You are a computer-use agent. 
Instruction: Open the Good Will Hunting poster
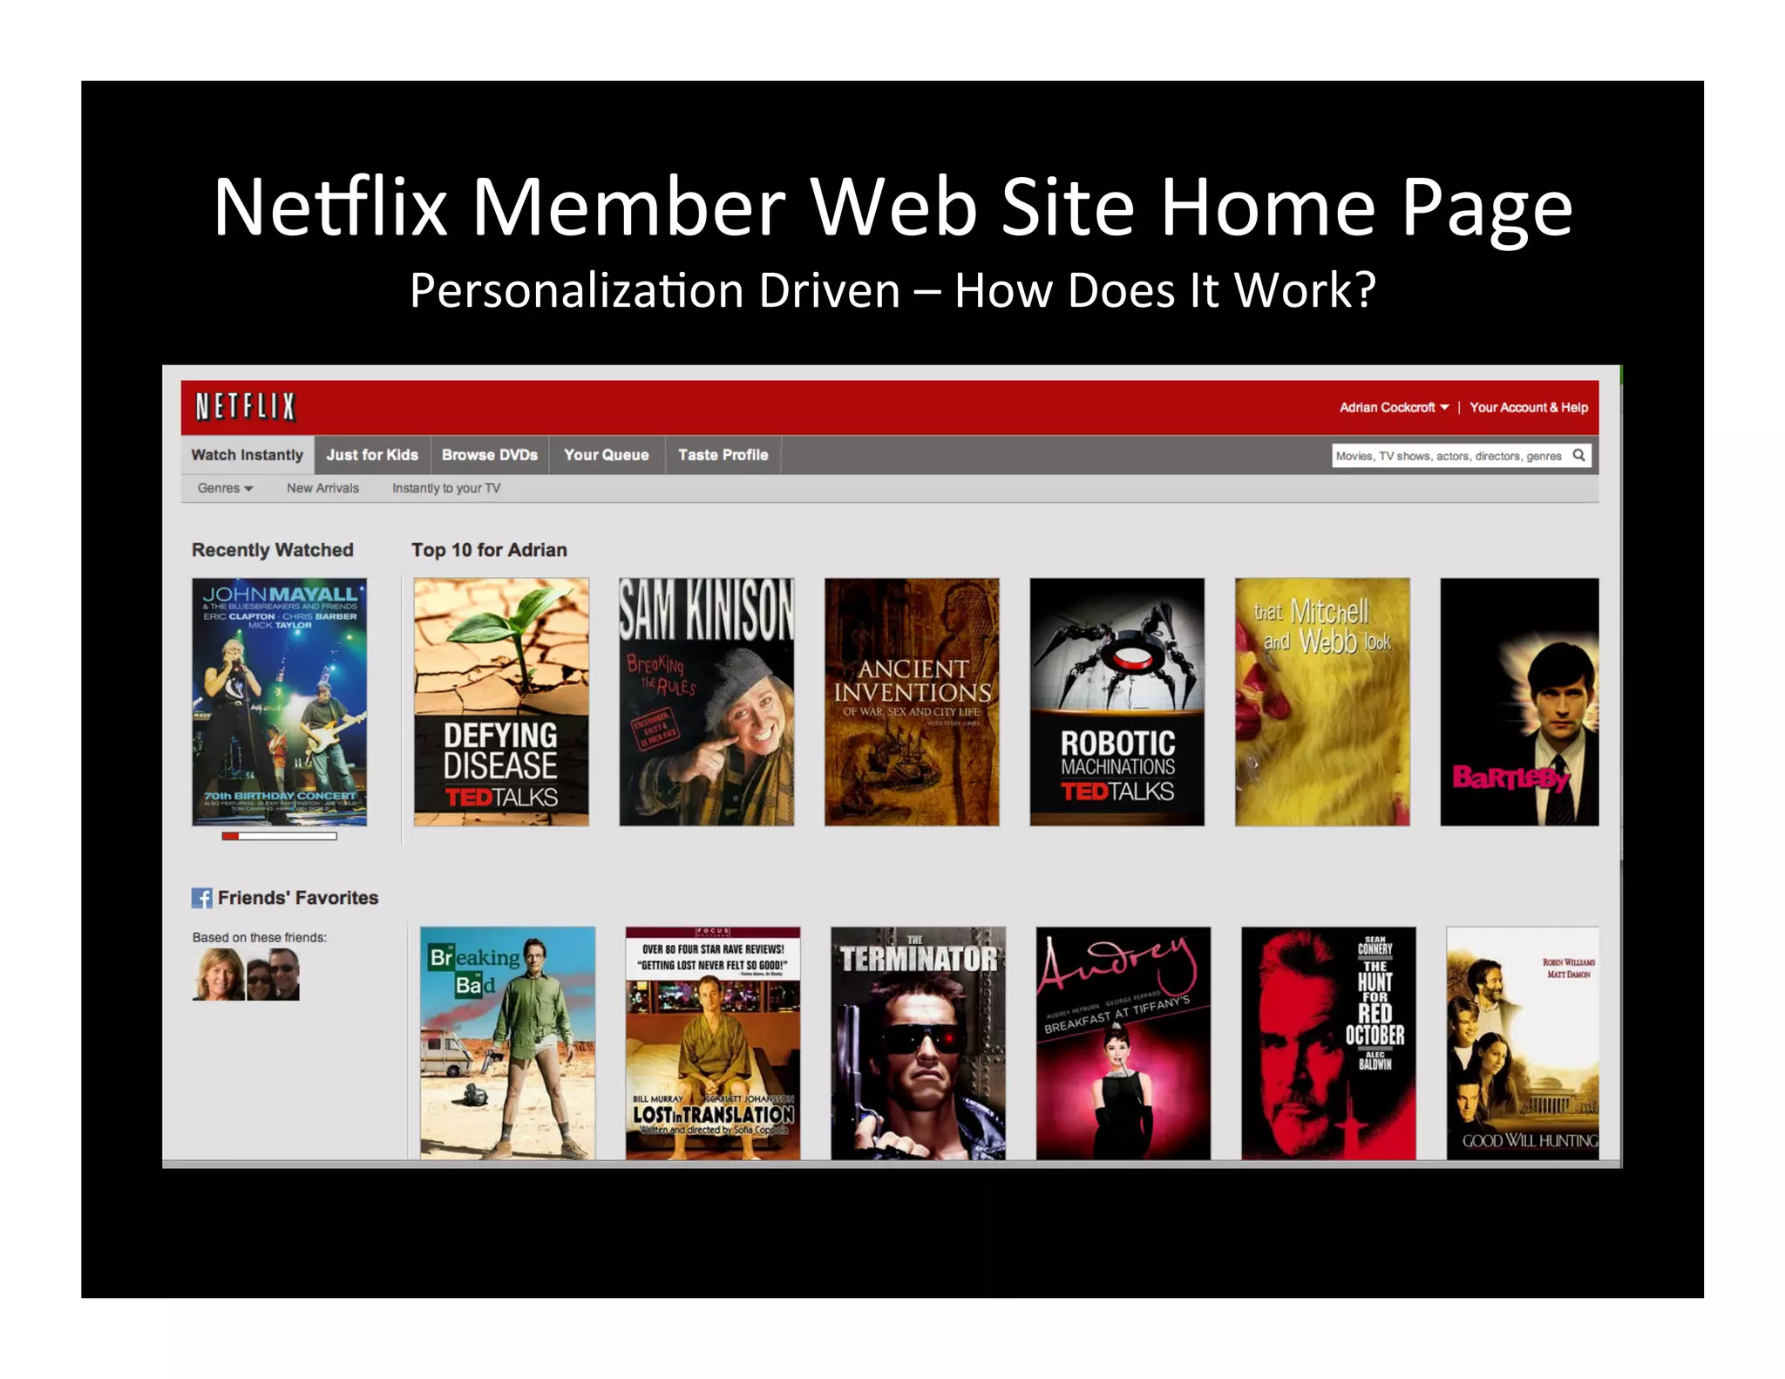[x=1523, y=1043]
